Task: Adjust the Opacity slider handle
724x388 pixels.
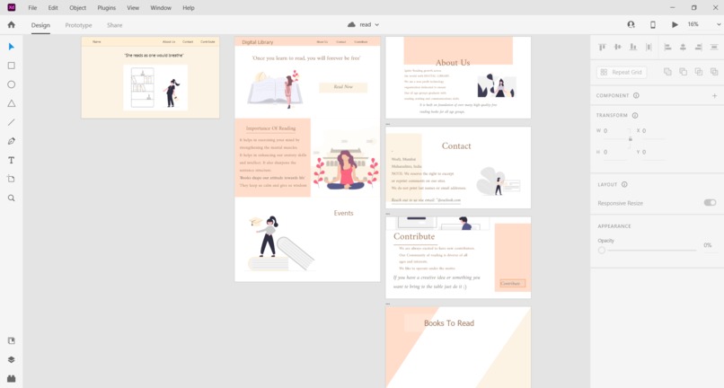Action: [601, 250]
